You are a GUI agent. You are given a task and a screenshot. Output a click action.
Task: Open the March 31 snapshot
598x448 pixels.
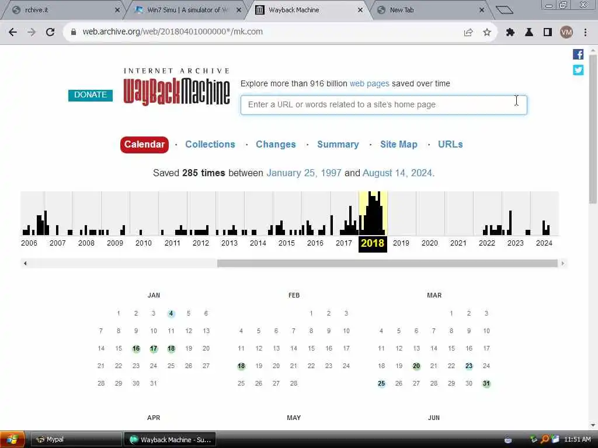(x=486, y=384)
